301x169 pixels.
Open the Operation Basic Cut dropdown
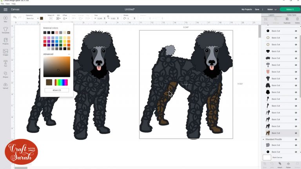[32, 18]
